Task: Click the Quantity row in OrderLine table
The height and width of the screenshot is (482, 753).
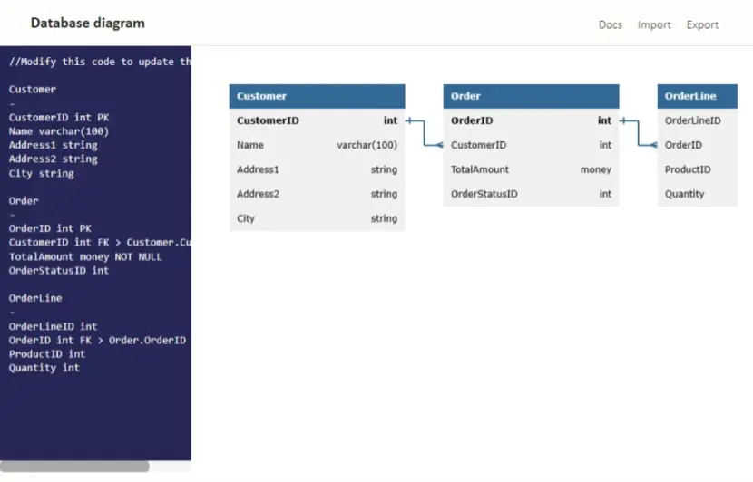Action: point(698,194)
